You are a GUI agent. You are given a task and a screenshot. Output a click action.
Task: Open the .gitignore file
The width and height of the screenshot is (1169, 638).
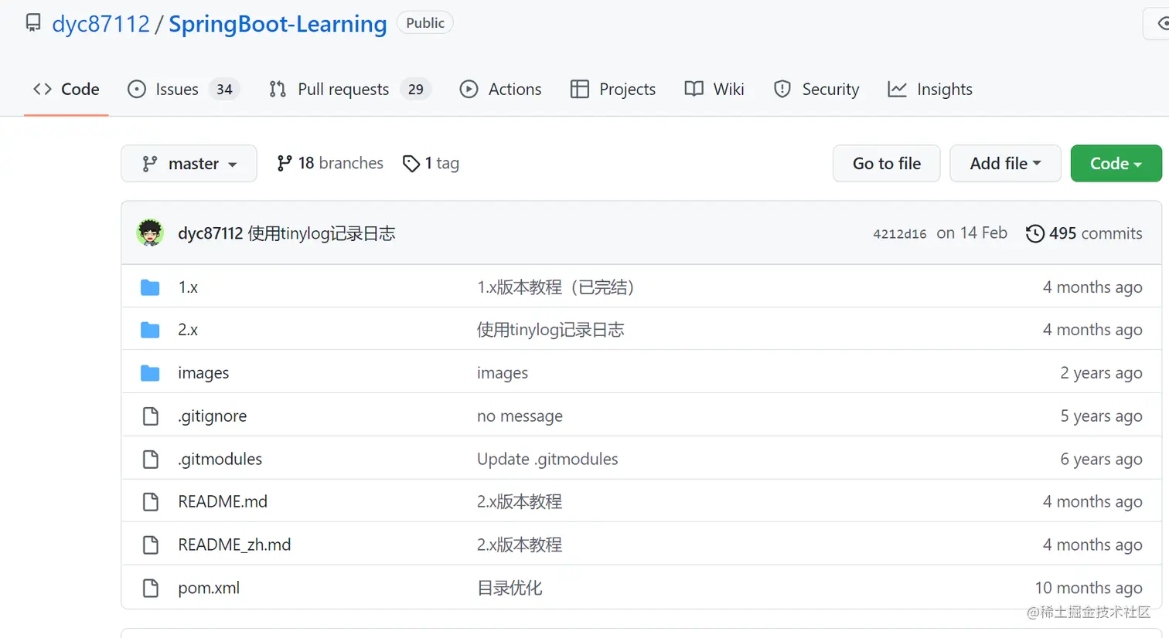pyautogui.click(x=213, y=416)
